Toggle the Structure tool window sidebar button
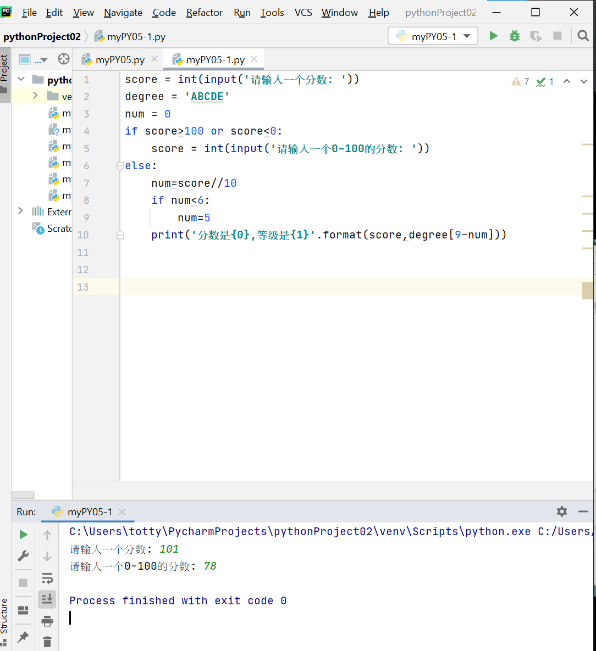 click(x=4, y=622)
